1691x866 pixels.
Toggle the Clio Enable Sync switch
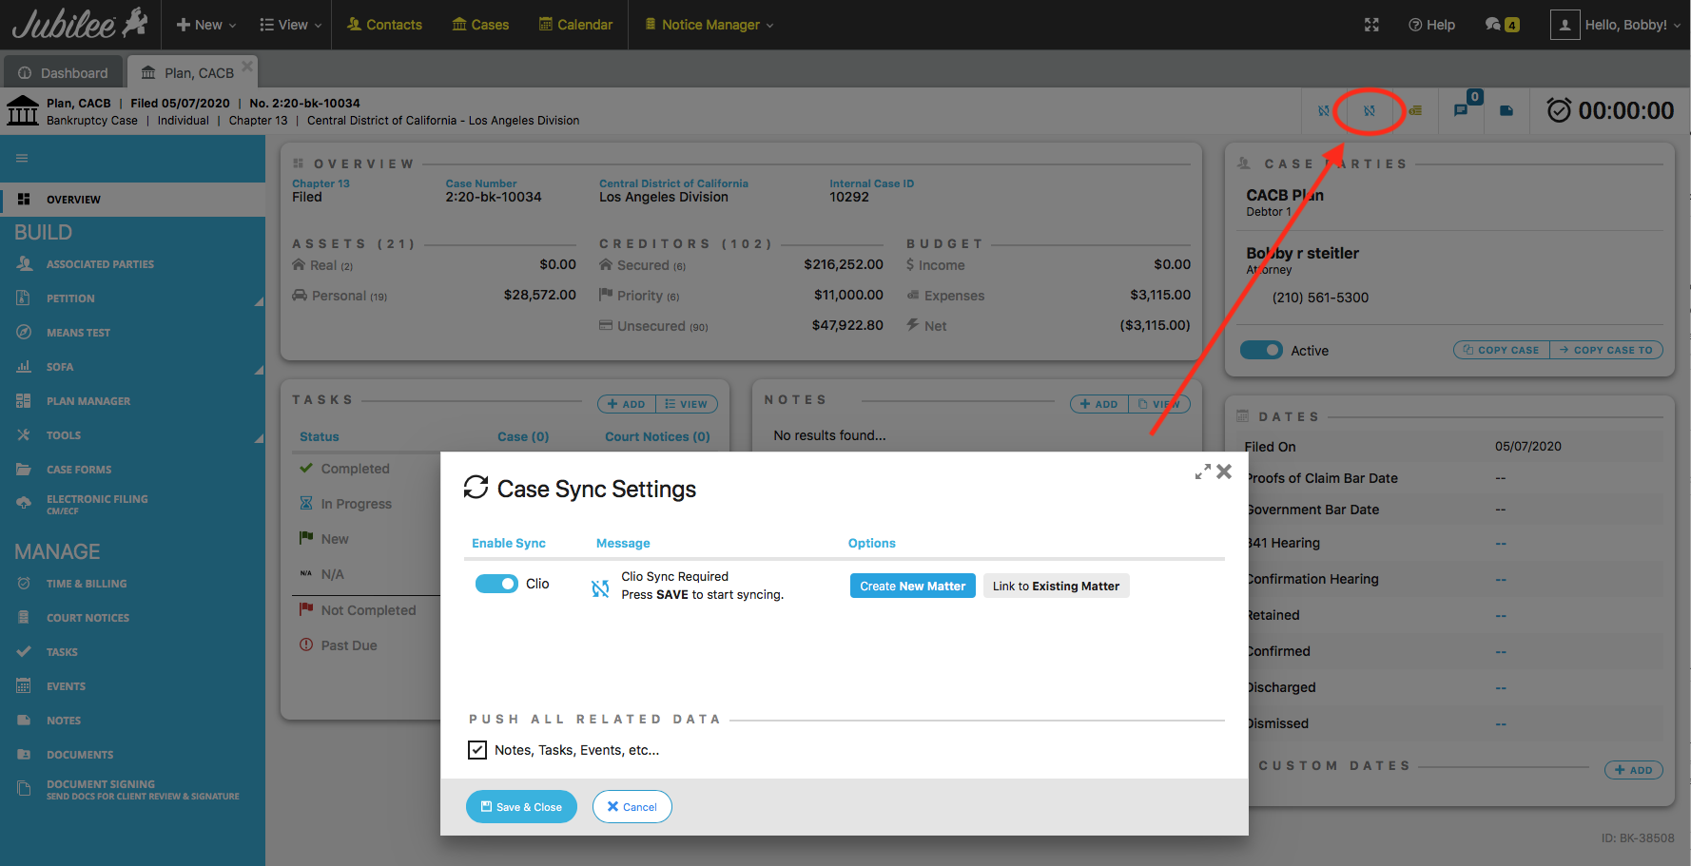[x=496, y=584]
